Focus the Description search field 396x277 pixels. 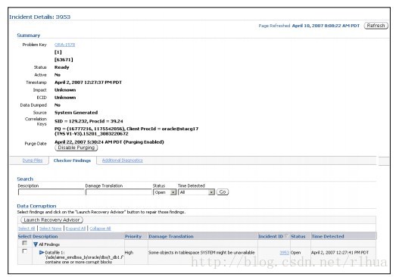click(51, 192)
